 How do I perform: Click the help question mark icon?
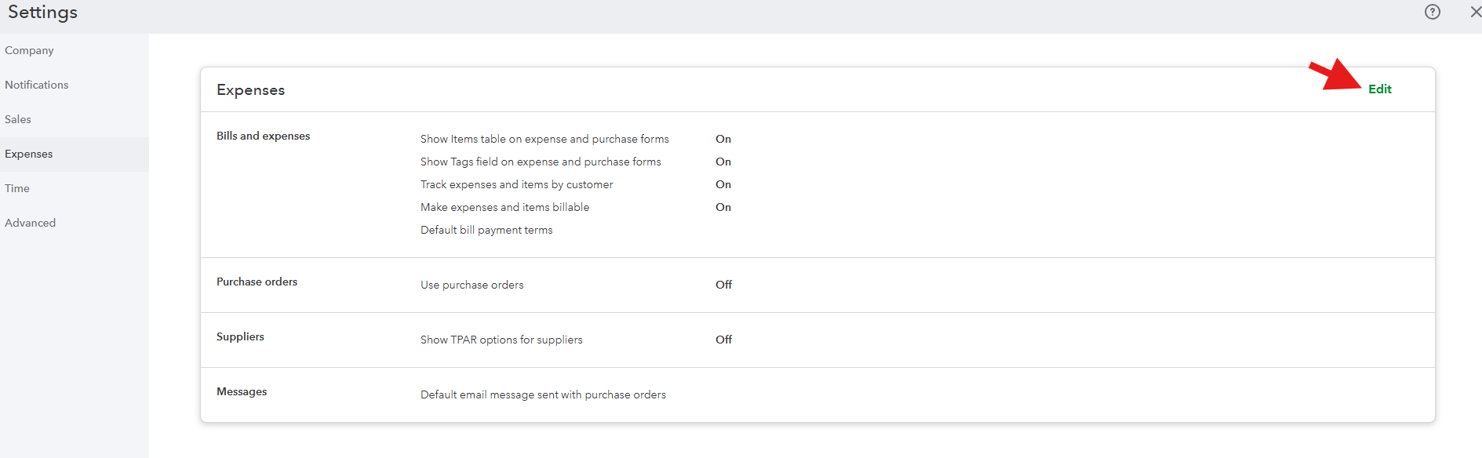1433,12
